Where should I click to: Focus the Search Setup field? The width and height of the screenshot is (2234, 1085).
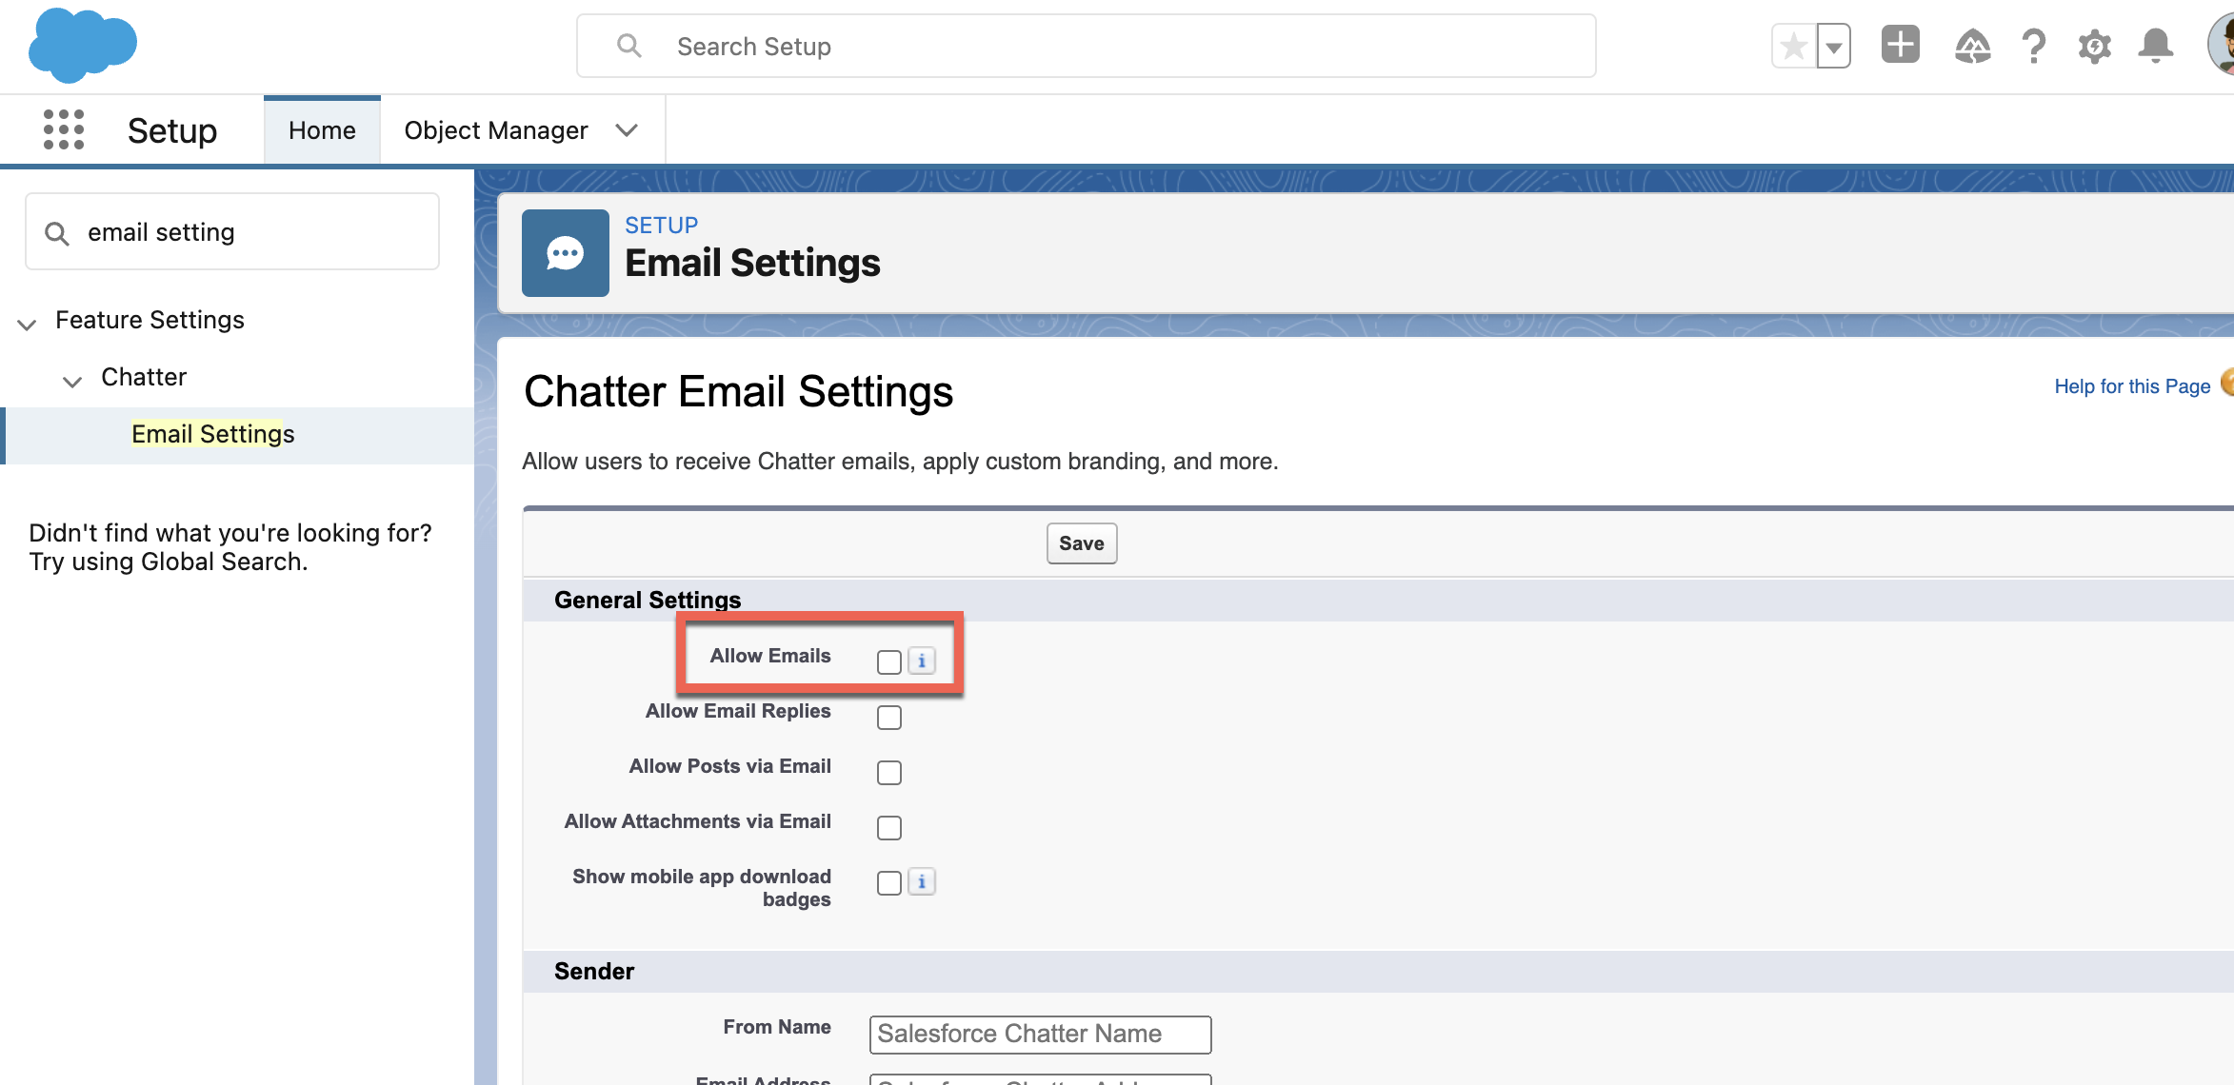1087,46
